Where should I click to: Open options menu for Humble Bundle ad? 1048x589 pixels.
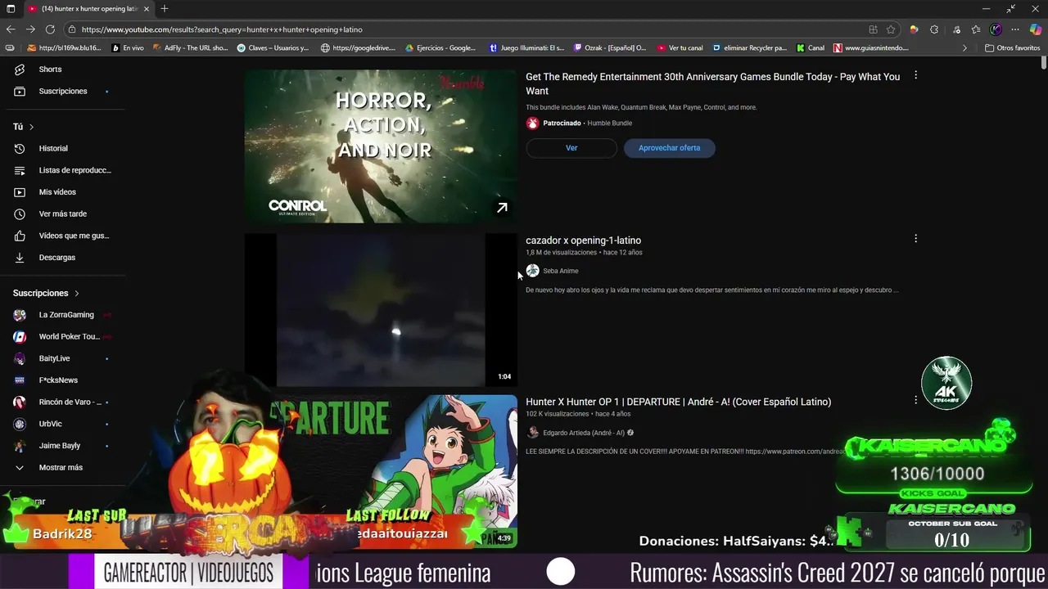(915, 75)
